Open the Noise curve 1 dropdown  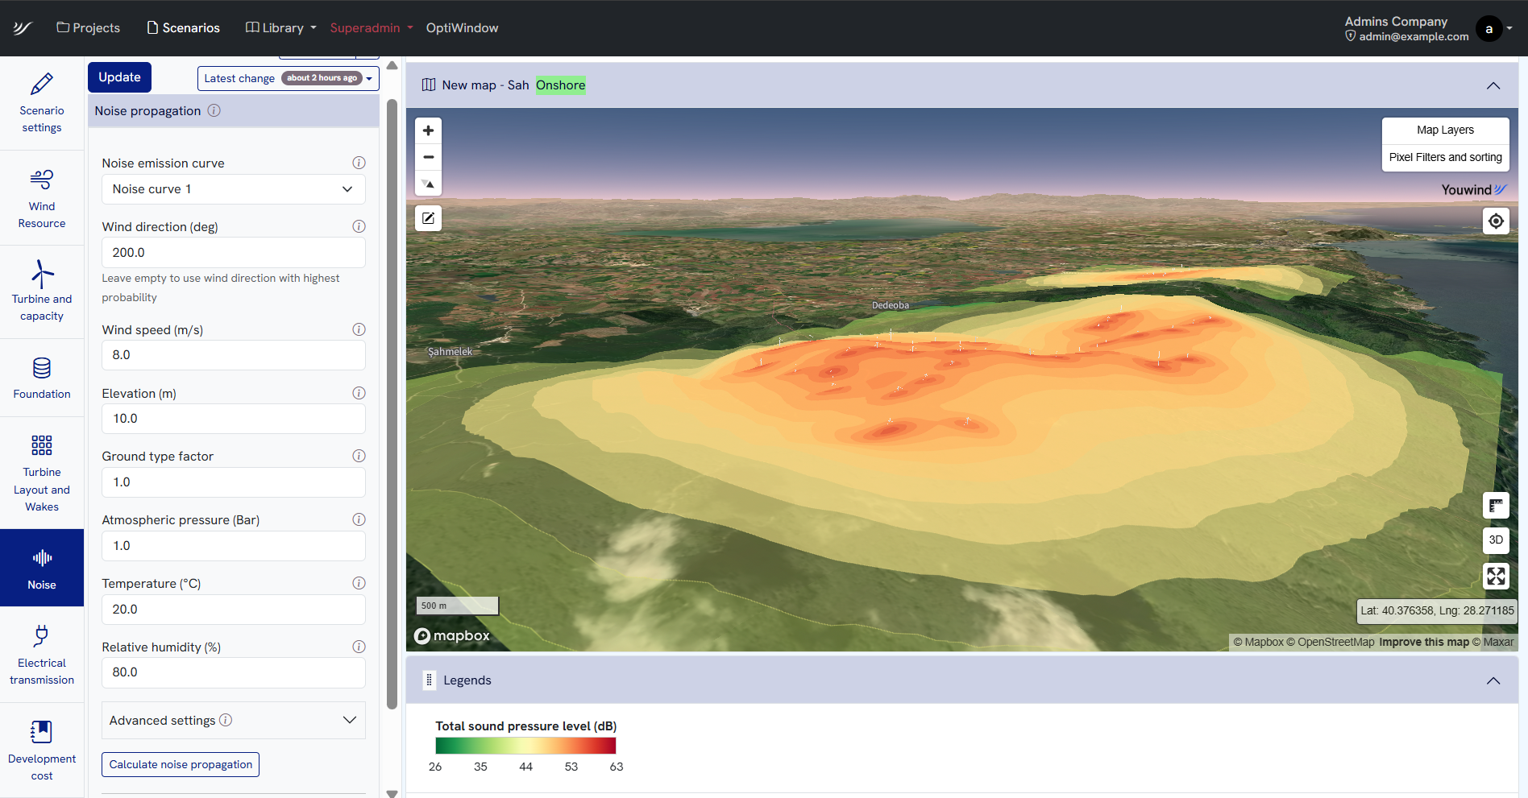click(233, 189)
